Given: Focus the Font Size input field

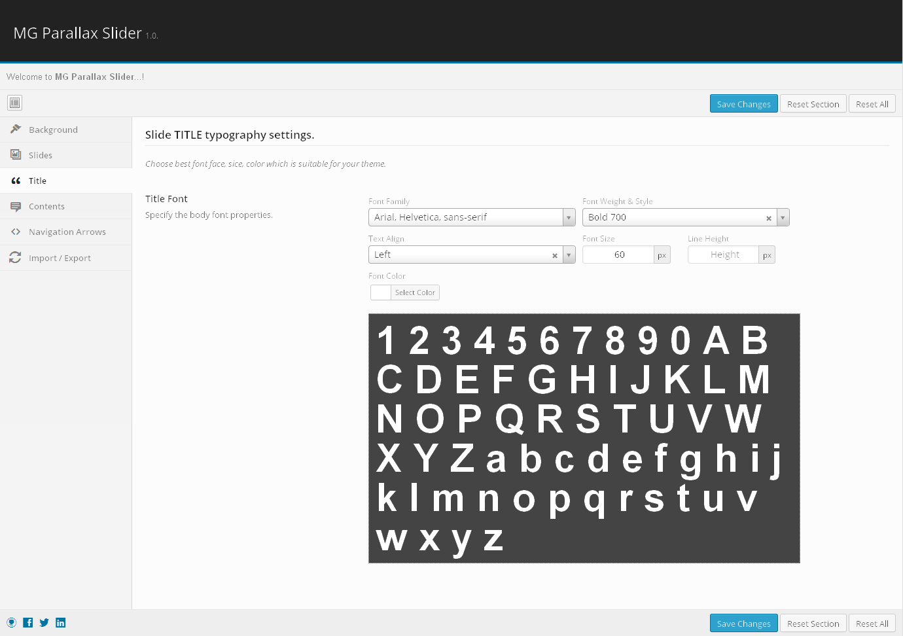Looking at the screenshot, I should click(x=619, y=255).
